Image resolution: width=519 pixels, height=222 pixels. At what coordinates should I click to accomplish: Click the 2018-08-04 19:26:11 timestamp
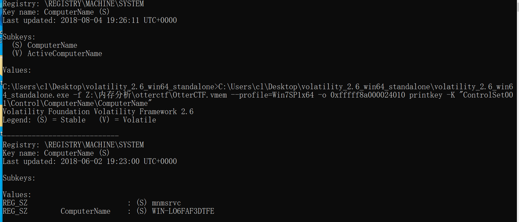[100, 20]
